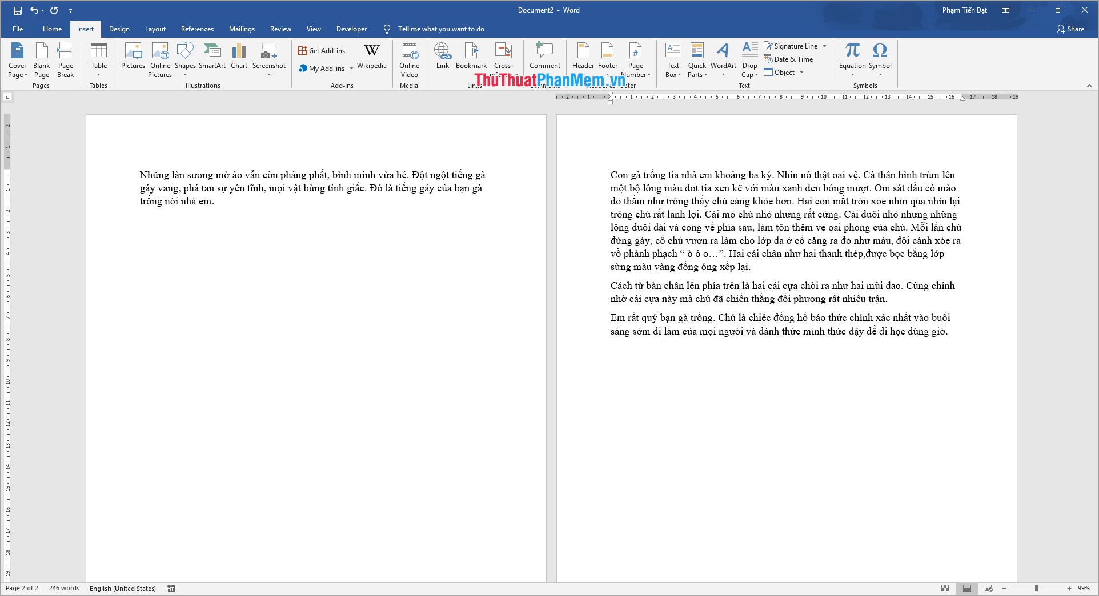Open the File tab

pos(18,29)
